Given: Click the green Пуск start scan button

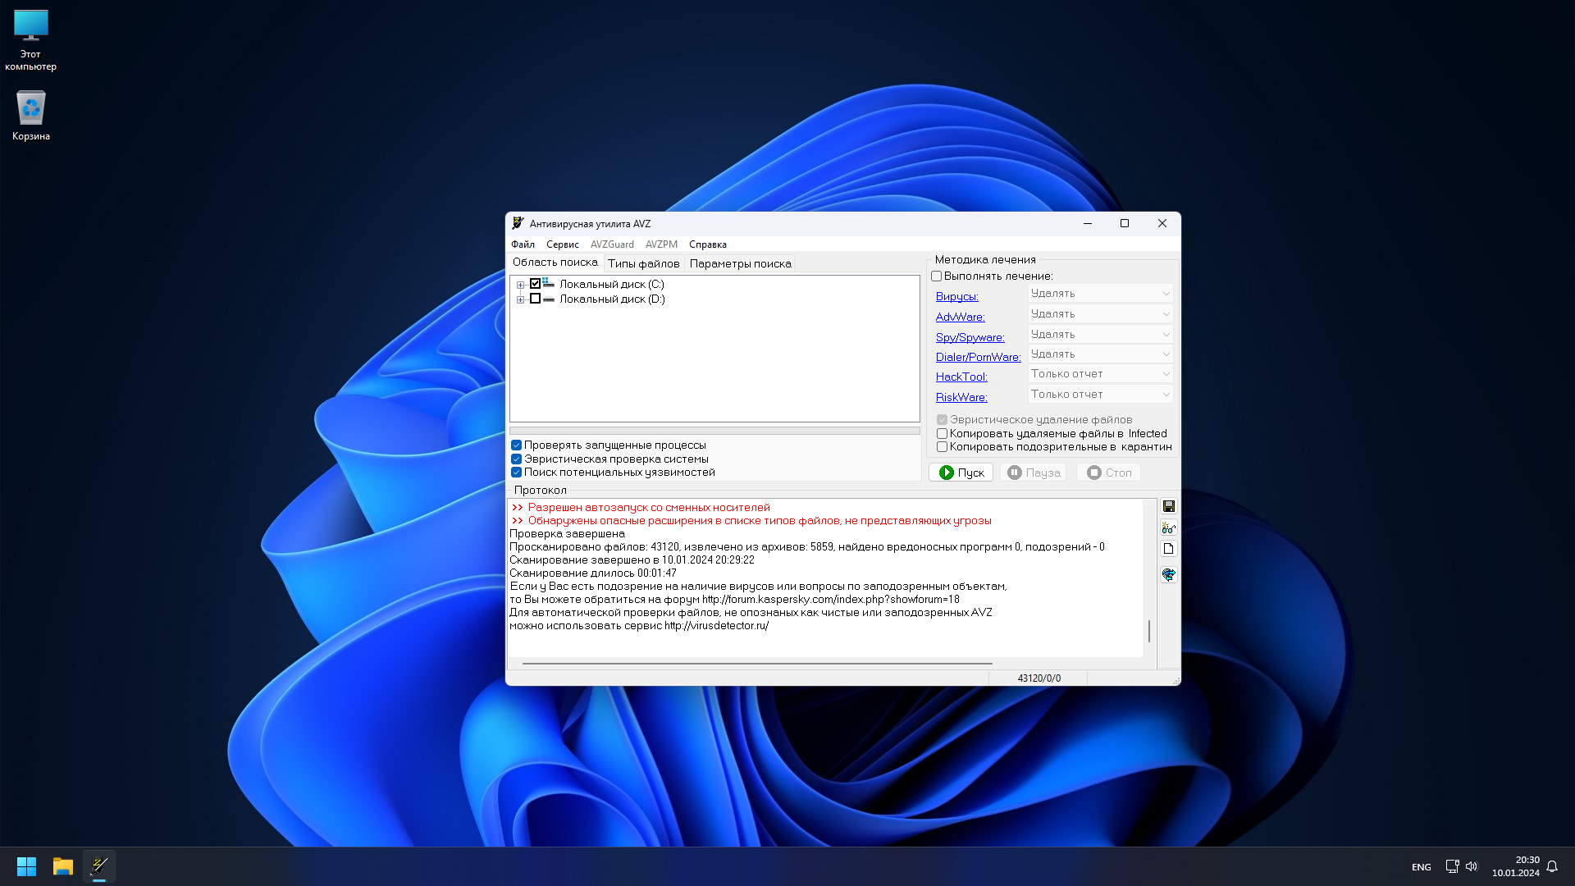Looking at the screenshot, I should pyautogui.click(x=961, y=473).
